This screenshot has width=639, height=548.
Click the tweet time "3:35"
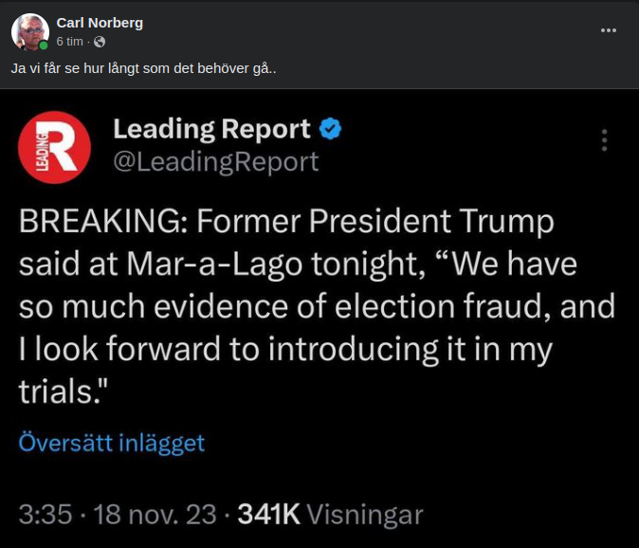point(45,515)
